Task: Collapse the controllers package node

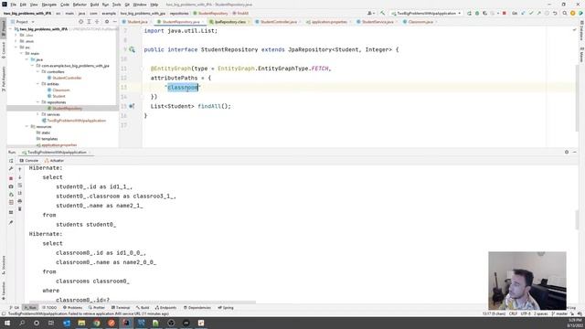Action: (37, 71)
